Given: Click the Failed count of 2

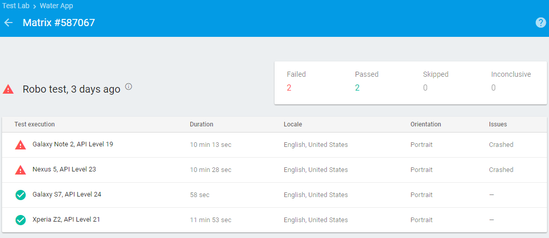Looking at the screenshot, I should click(x=289, y=88).
